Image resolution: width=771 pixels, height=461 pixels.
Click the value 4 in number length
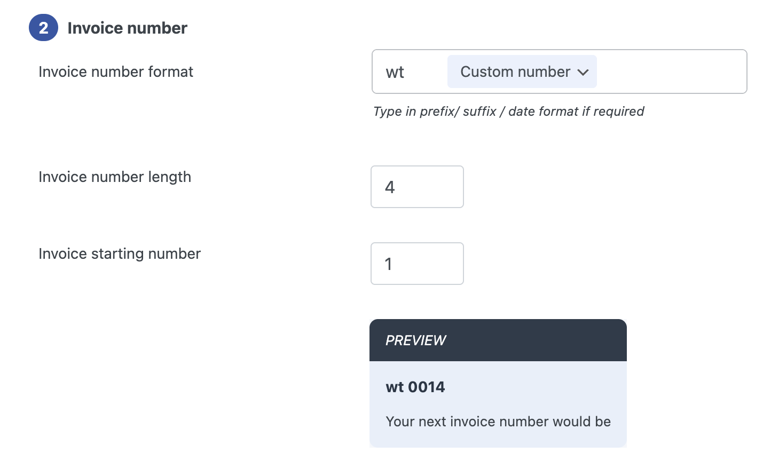(x=390, y=187)
